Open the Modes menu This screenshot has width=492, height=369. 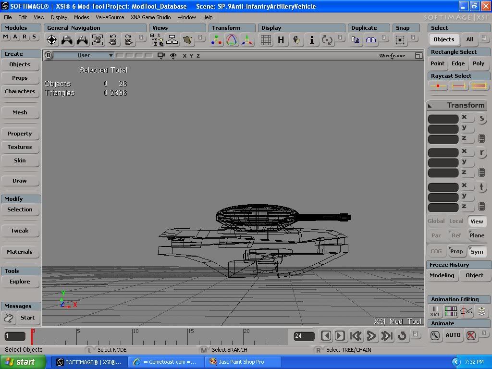(x=81, y=17)
